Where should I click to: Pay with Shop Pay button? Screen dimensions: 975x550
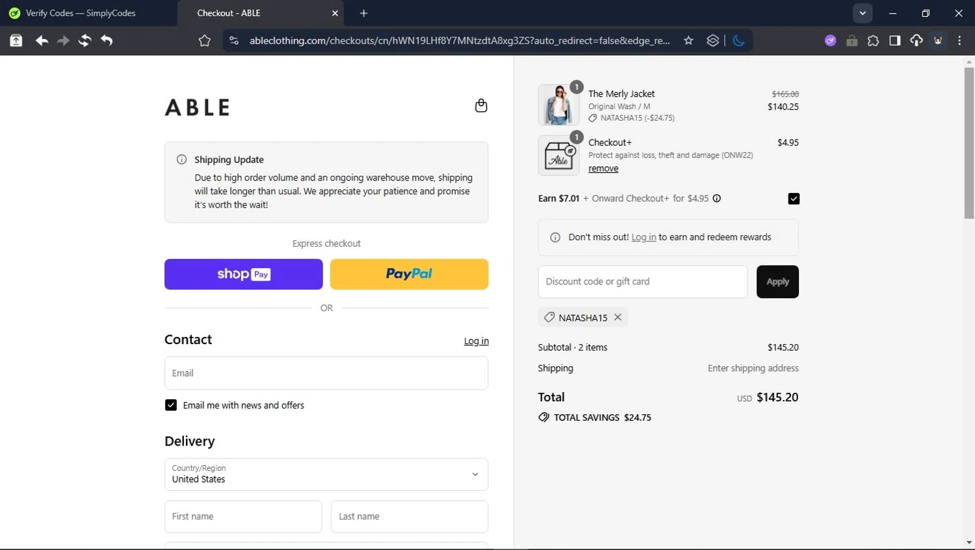point(244,274)
